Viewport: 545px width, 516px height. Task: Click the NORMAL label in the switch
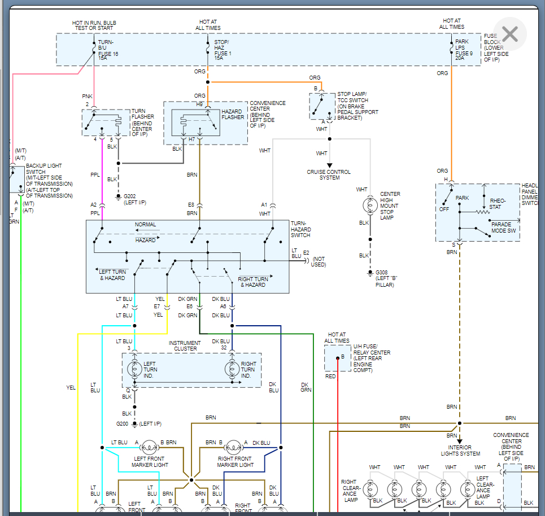coord(145,225)
